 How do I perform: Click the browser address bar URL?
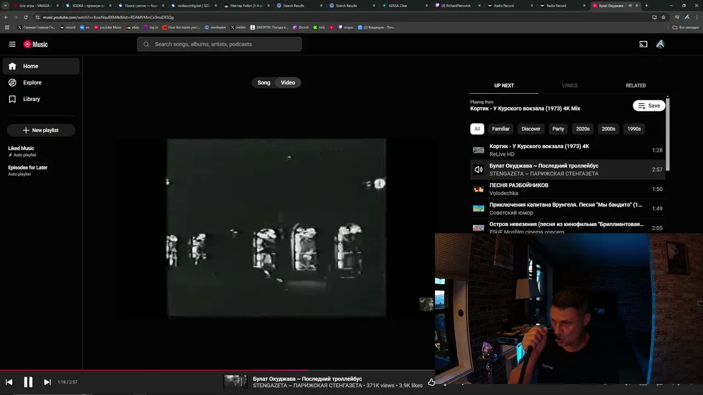click(108, 17)
